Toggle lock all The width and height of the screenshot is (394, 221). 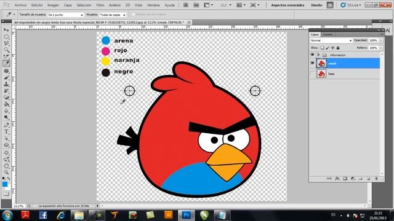(x=338, y=48)
